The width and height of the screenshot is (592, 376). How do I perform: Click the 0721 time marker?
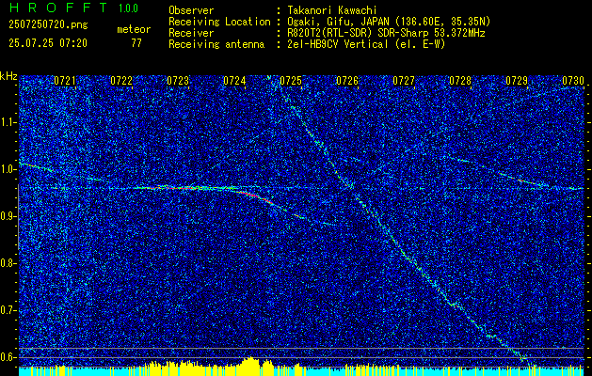tap(65, 81)
